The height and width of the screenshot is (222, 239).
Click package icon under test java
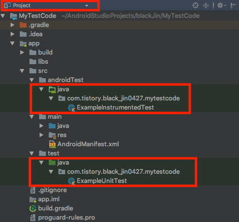pos(62,172)
